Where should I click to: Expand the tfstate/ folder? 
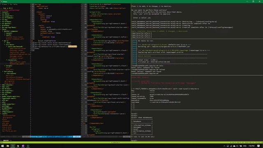[5, 110]
